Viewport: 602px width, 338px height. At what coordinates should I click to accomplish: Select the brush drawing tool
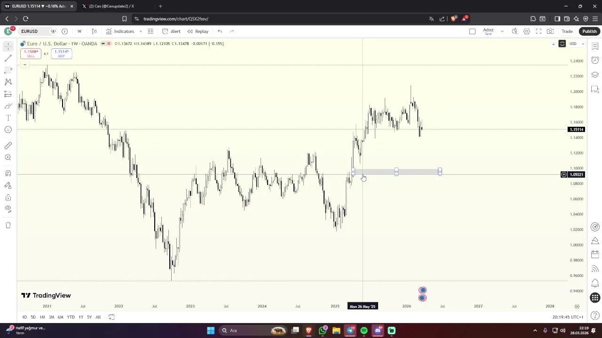click(x=8, y=106)
